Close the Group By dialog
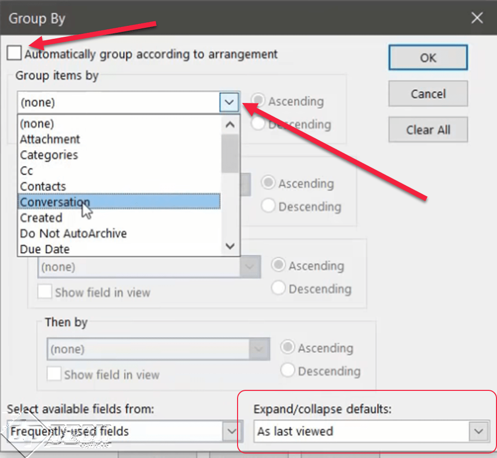The image size is (497, 458). coord(477,18)
